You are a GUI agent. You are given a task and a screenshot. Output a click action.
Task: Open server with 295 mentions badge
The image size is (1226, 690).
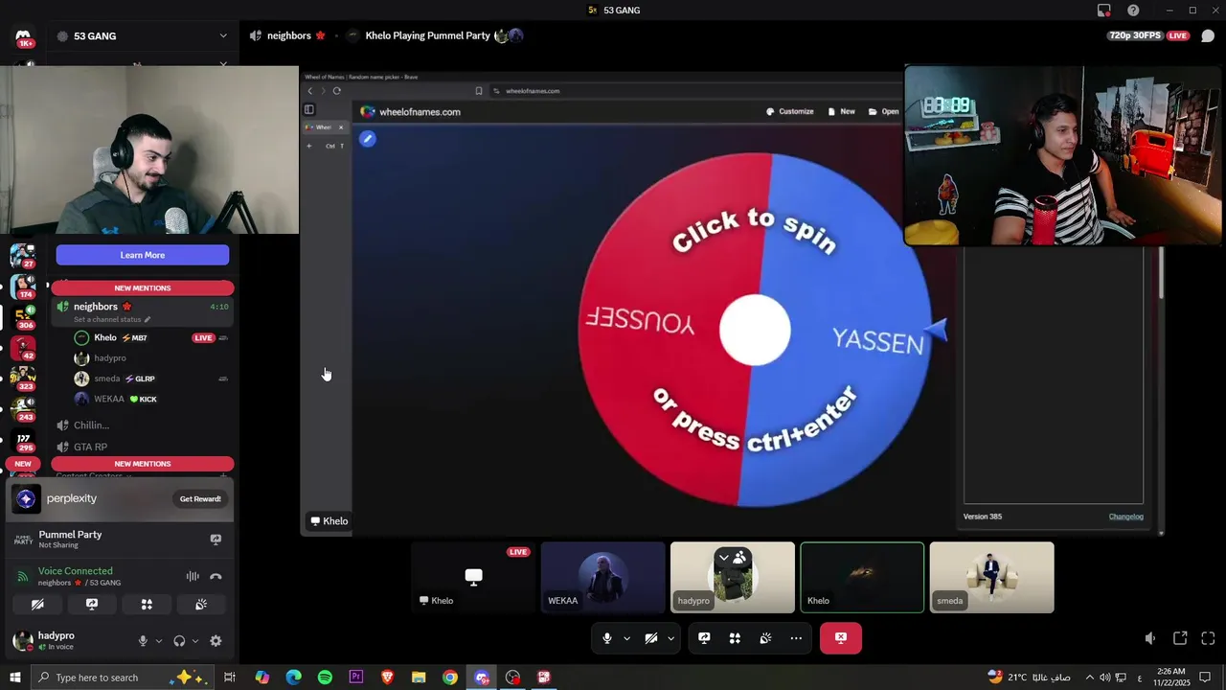(x=22, y=440)
